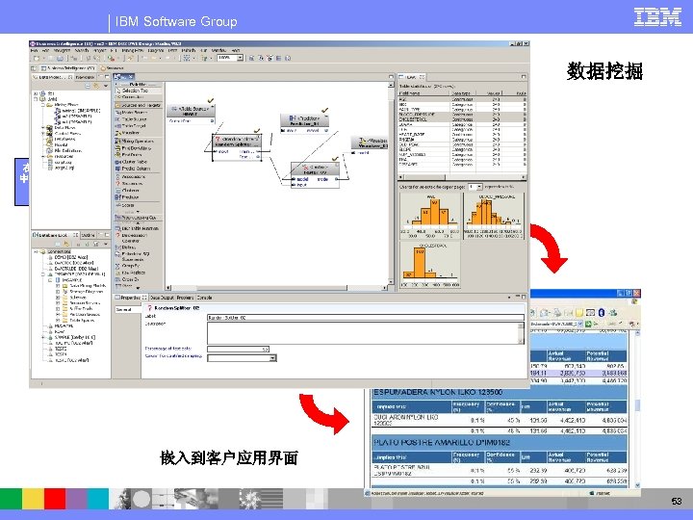Viewport: 693px width, 520px height.
Task: Click the browser window vertical scrollbar
Action: click(637, 409)
